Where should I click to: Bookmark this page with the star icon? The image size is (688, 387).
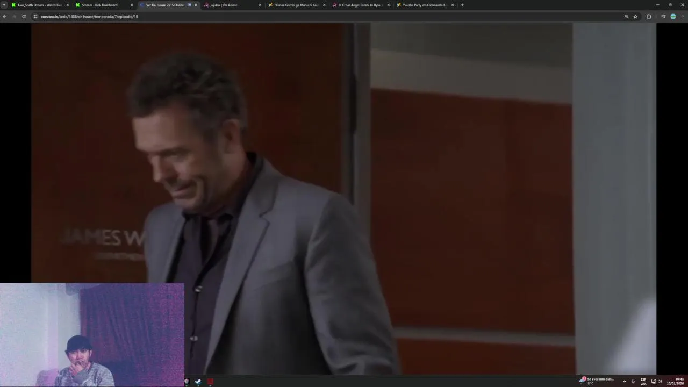click(635, 17)
